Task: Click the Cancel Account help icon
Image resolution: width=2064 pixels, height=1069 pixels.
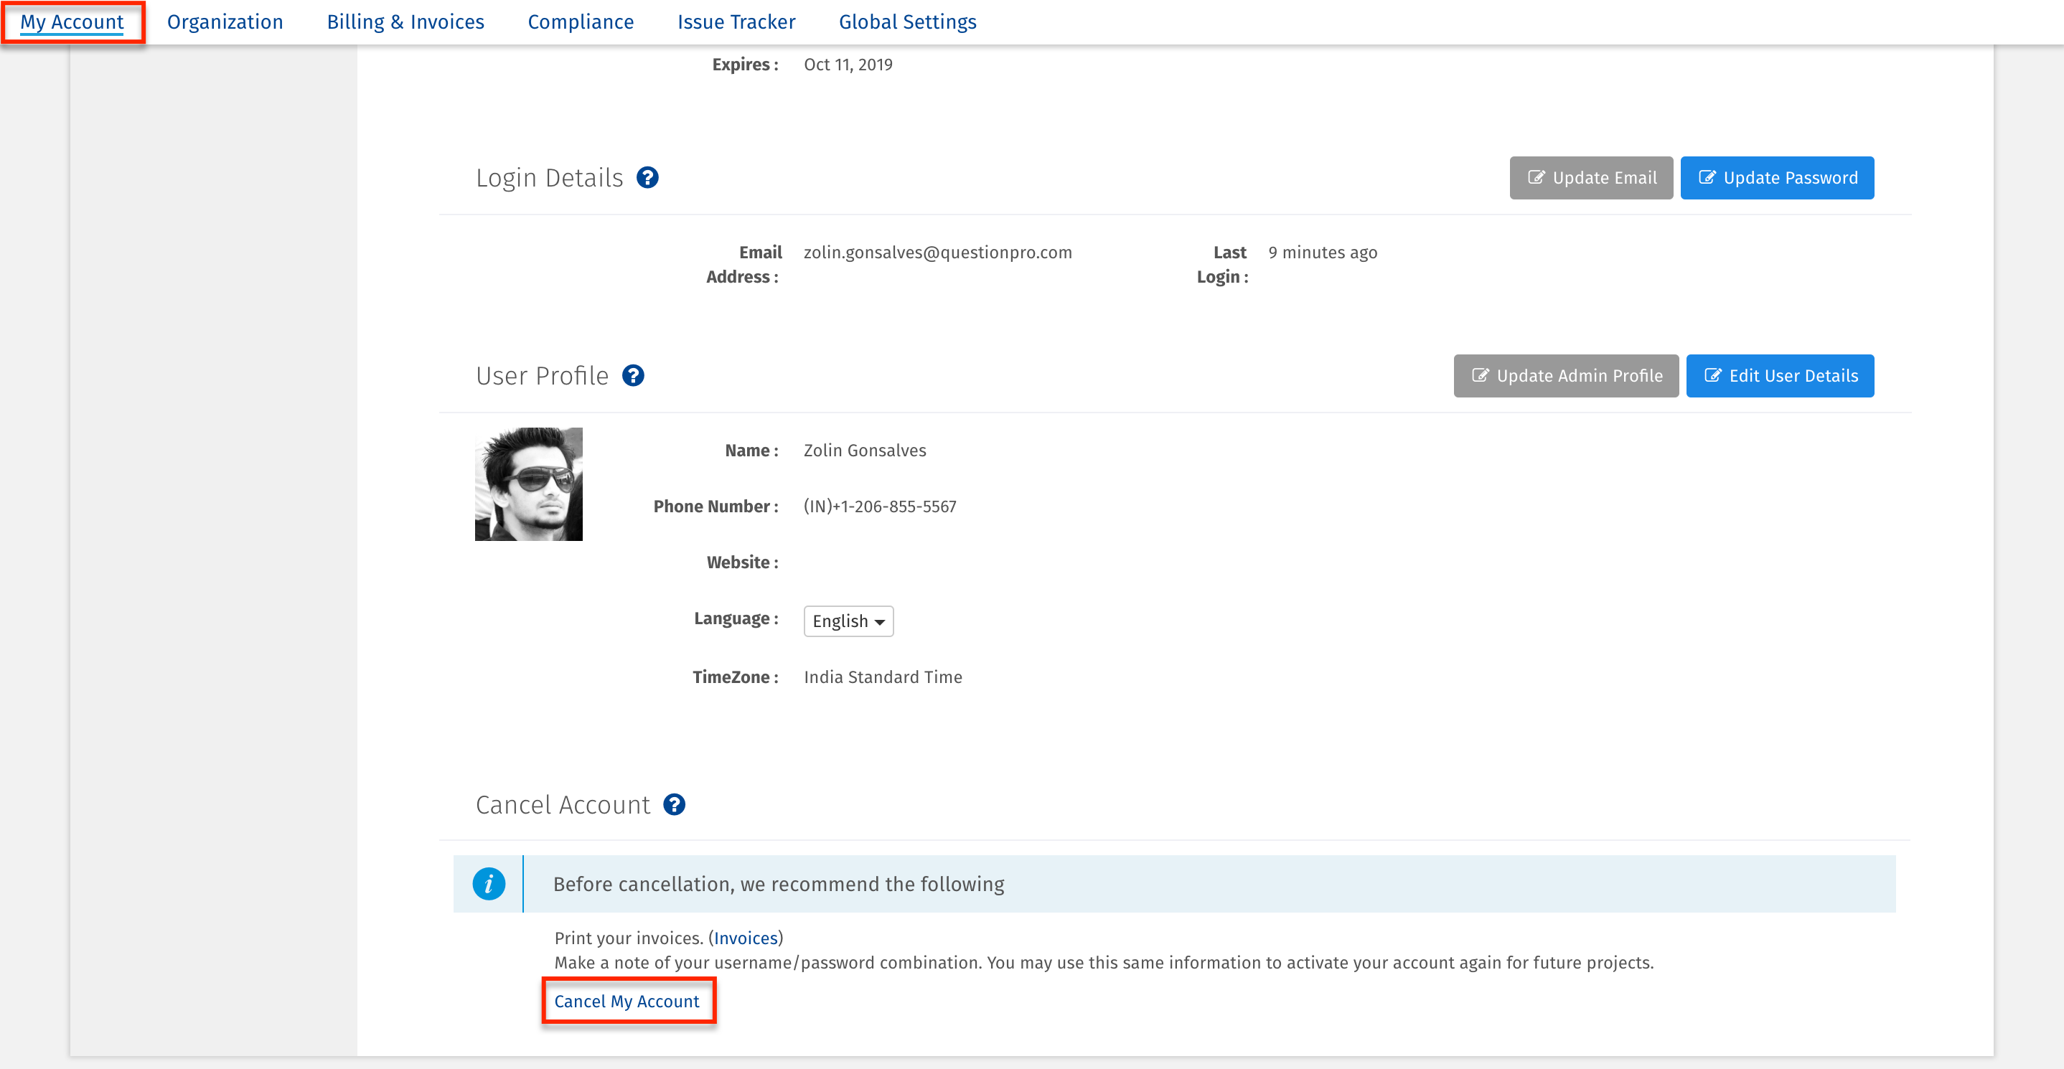Action: [674, 804]
